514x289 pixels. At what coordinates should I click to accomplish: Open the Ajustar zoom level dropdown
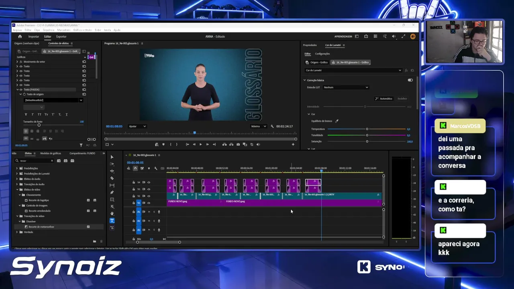137,126
